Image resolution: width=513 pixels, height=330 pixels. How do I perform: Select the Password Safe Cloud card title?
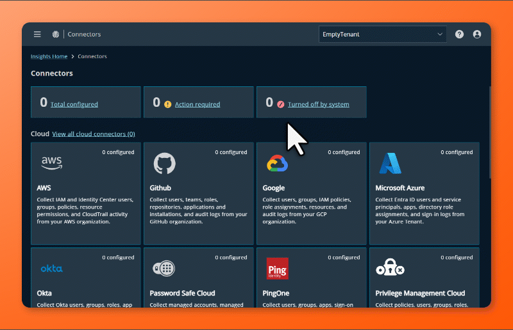tap(182, 293)
